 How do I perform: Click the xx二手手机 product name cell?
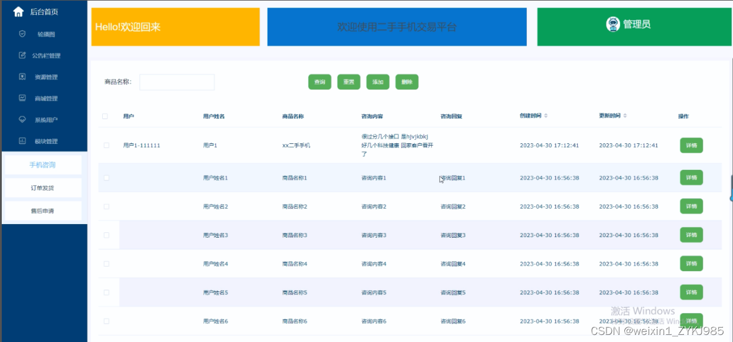pyautogui.click(x=297, y=145)
